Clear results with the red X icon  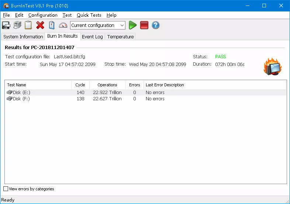[40, 25]
